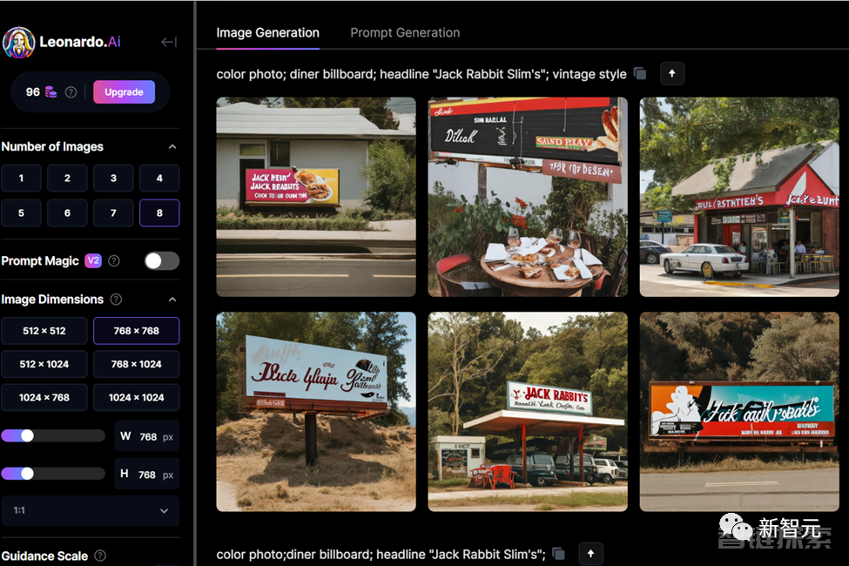849x566 pixels.
Task: Click the token coins icon beside 96
Action: click(51, 92)
